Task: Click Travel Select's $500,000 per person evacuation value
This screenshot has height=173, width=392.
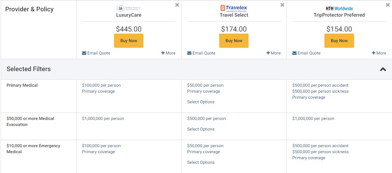Action: pyautogui.click(x=206, y=119)
